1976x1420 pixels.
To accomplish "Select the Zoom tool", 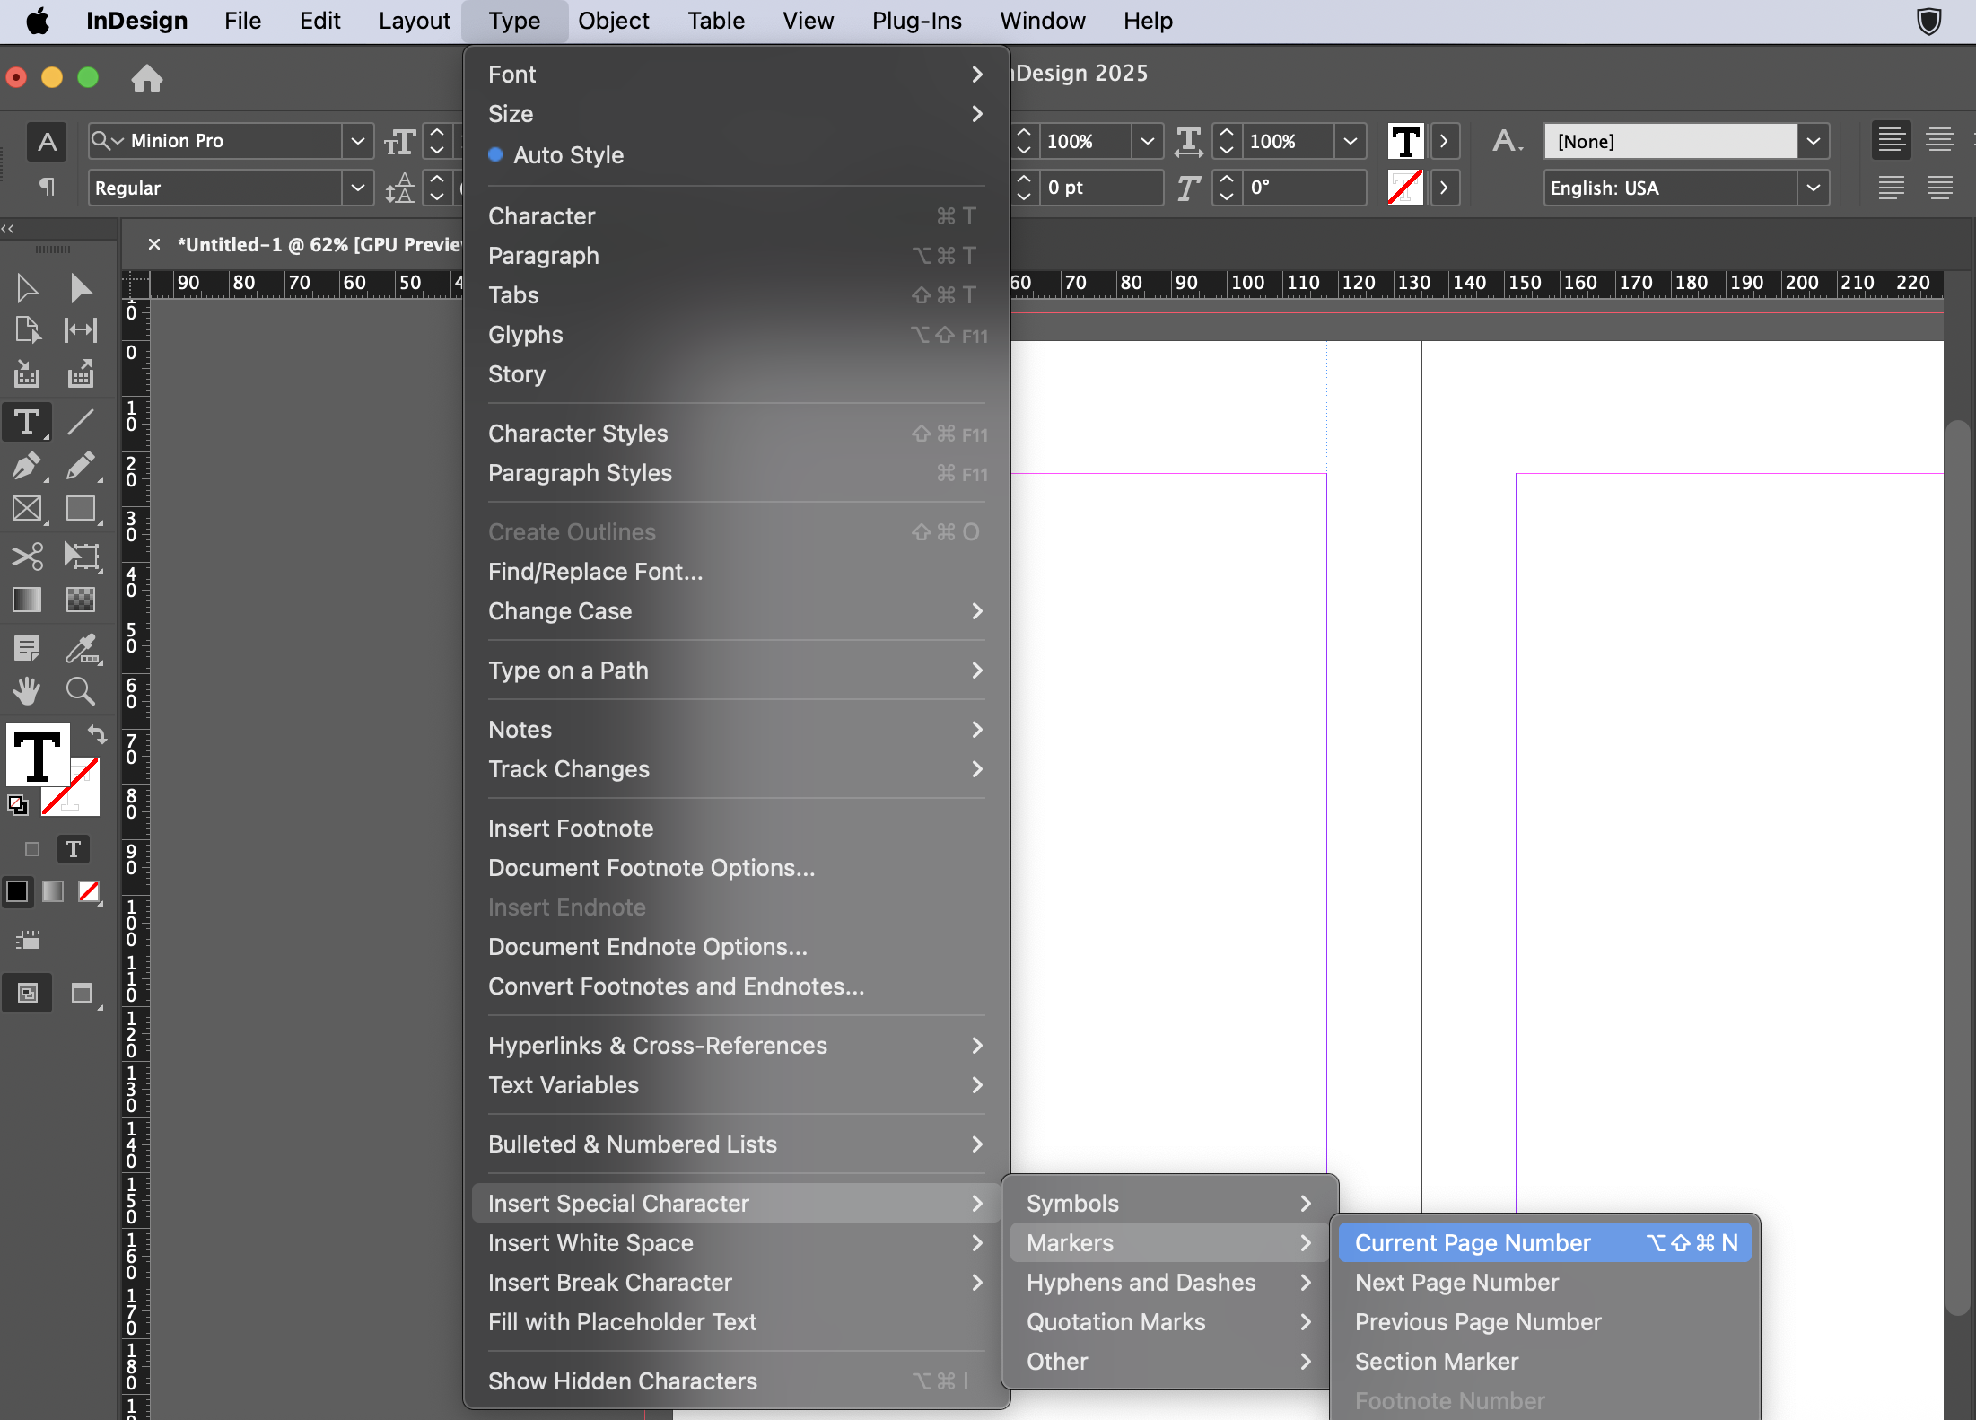I will (81, 690).
